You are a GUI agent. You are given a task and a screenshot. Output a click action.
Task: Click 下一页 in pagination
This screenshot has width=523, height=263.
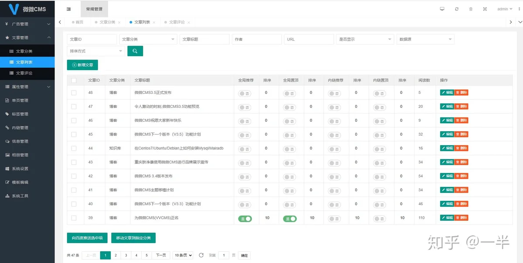(161, 255)
